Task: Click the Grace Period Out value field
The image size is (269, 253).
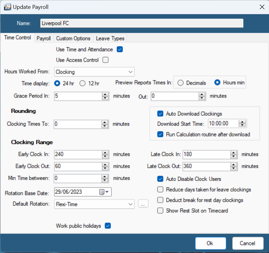Action: (175, 96)
